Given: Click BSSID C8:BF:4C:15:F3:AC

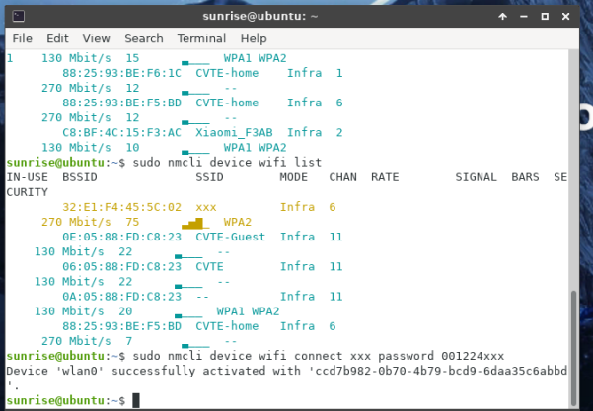Looking at the screenshot, I should coord(121,133).
